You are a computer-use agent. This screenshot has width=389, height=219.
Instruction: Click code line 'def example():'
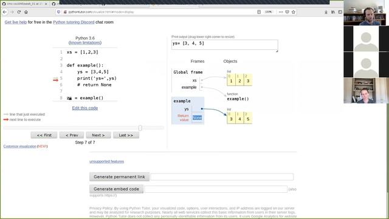click(85, 65)
